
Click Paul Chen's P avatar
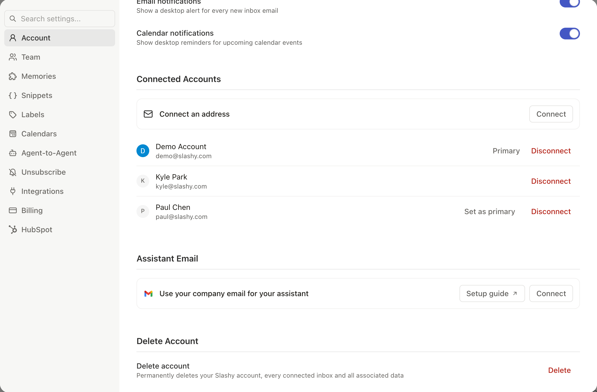pyautogui.click(x=143, y=211)
